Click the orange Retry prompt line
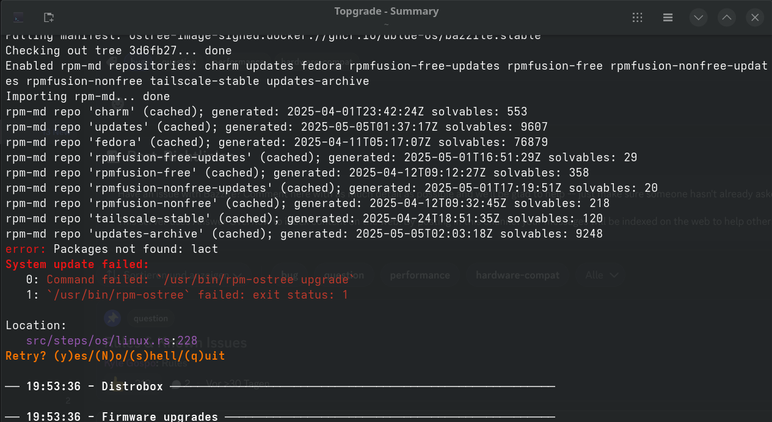 [115, 355]
